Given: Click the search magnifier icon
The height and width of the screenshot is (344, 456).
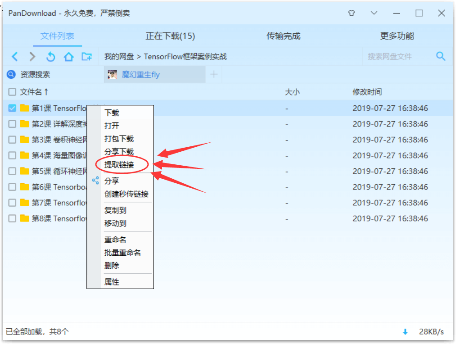Looking at the screenshot, I should point(441,56).
